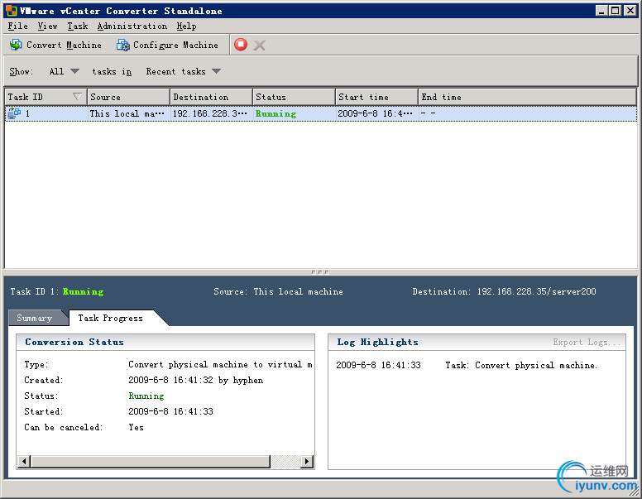
Task: Sort by the Task ID column header
Action: click(x=45, y=97)
